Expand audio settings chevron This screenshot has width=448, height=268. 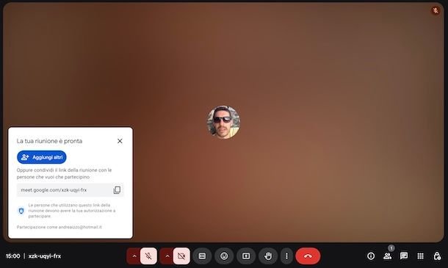pyautogui.click(x=134, y=256)
